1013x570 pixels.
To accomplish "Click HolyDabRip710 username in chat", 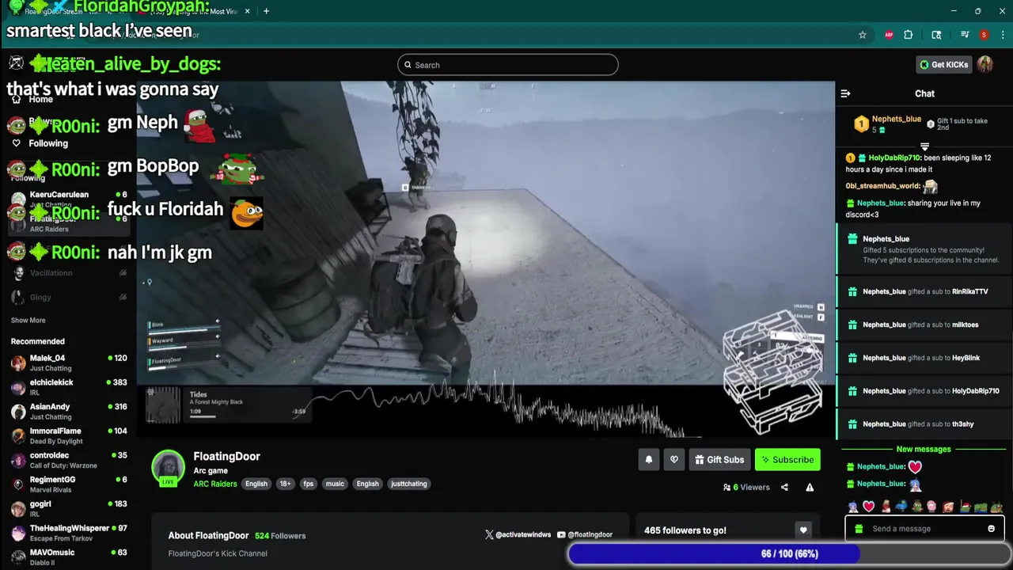I will (x=894, y=158).
